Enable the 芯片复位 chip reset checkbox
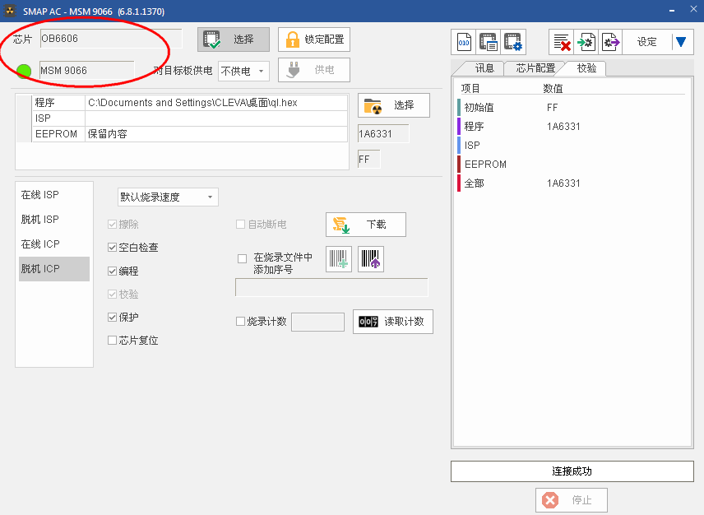 [112, 341]
